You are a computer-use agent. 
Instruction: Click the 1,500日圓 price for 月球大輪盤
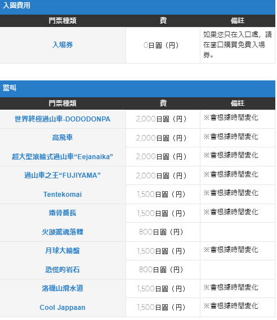(x=162, y=251)
